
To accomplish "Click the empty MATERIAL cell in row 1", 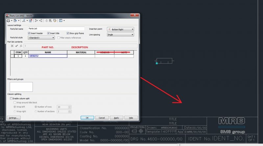I will [81, 56].
